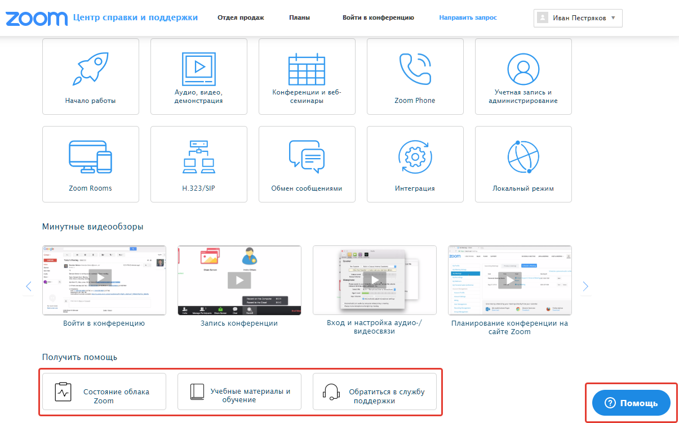Open the "Отдел продаж" menu item
679x423 pixels.
tap(240, 17)
